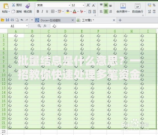Open the font size dropdown showing 12

[83, 5]
